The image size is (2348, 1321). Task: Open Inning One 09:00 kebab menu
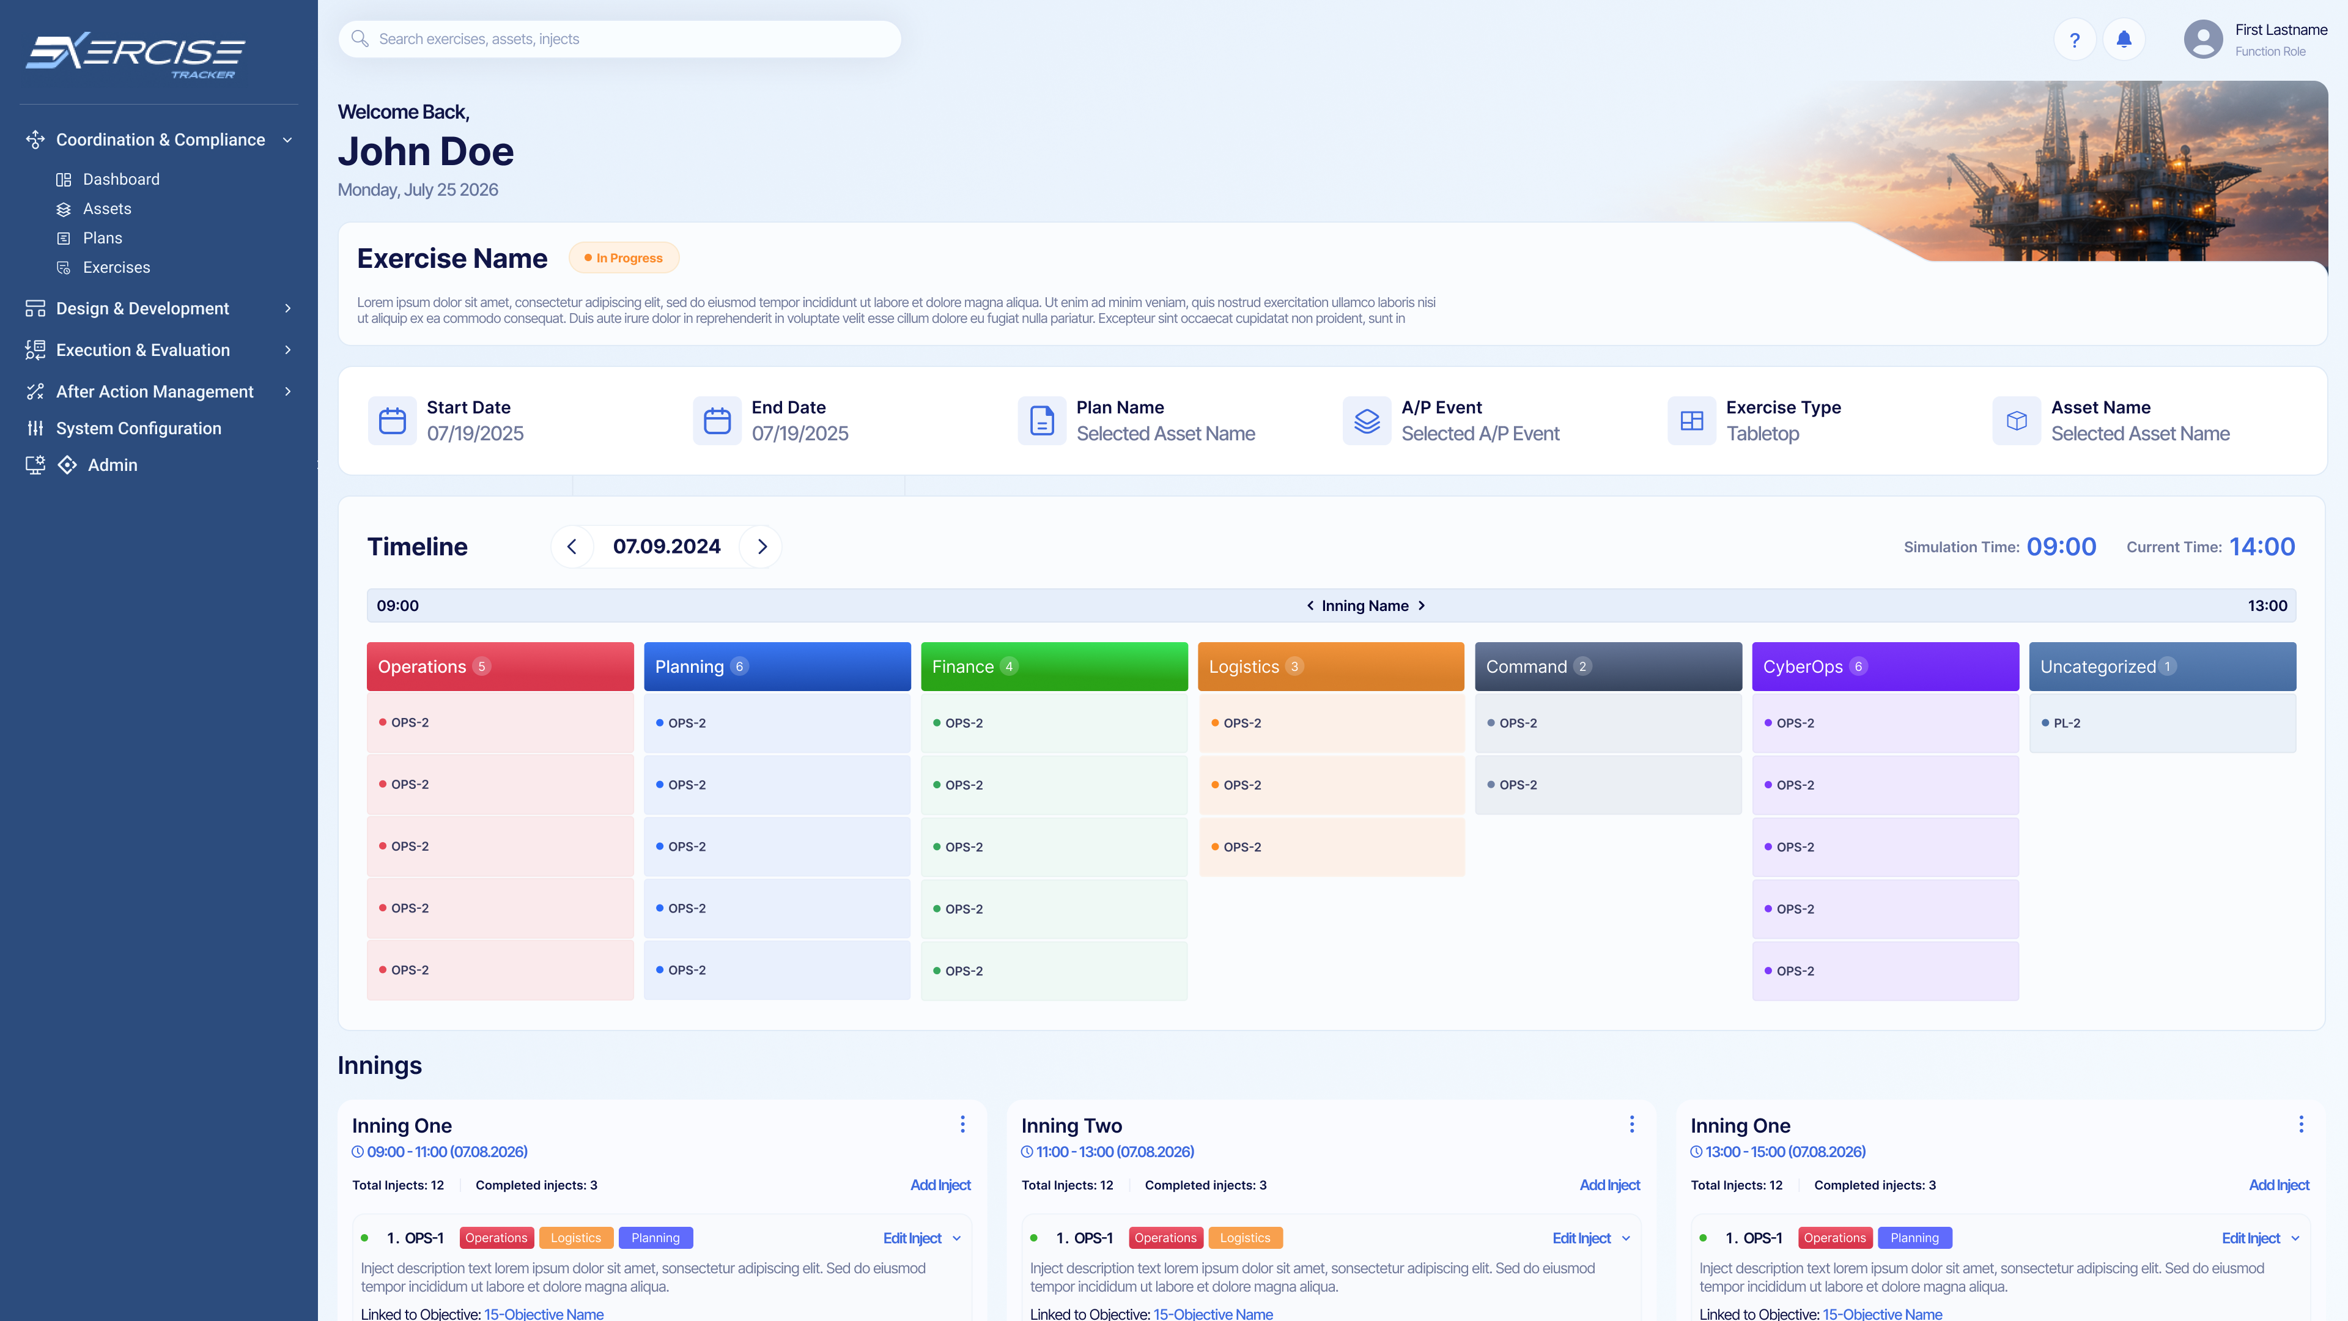pos(962,1124)
